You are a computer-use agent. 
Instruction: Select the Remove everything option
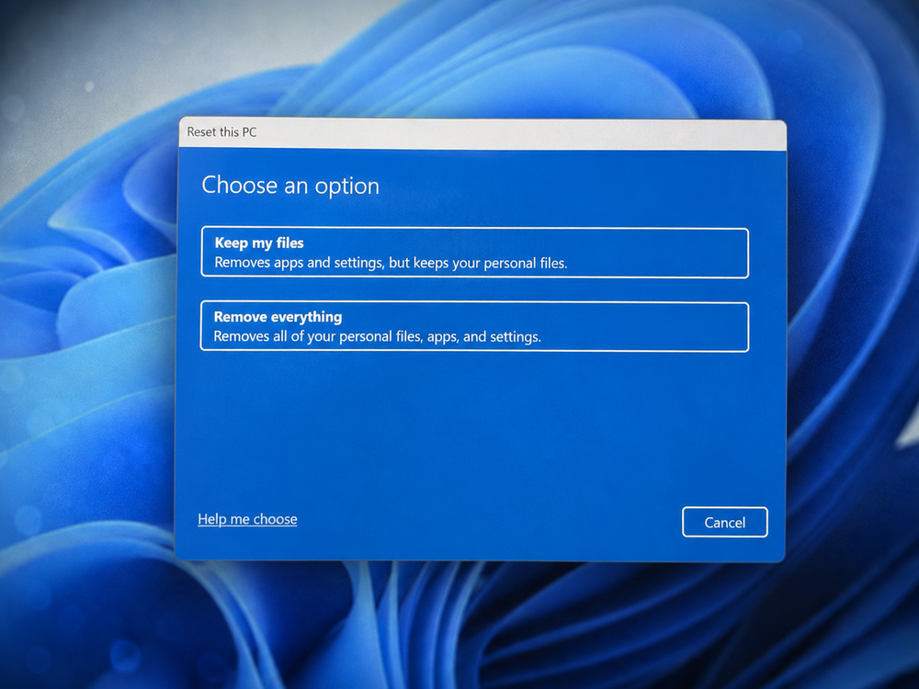tap(475, 326)
